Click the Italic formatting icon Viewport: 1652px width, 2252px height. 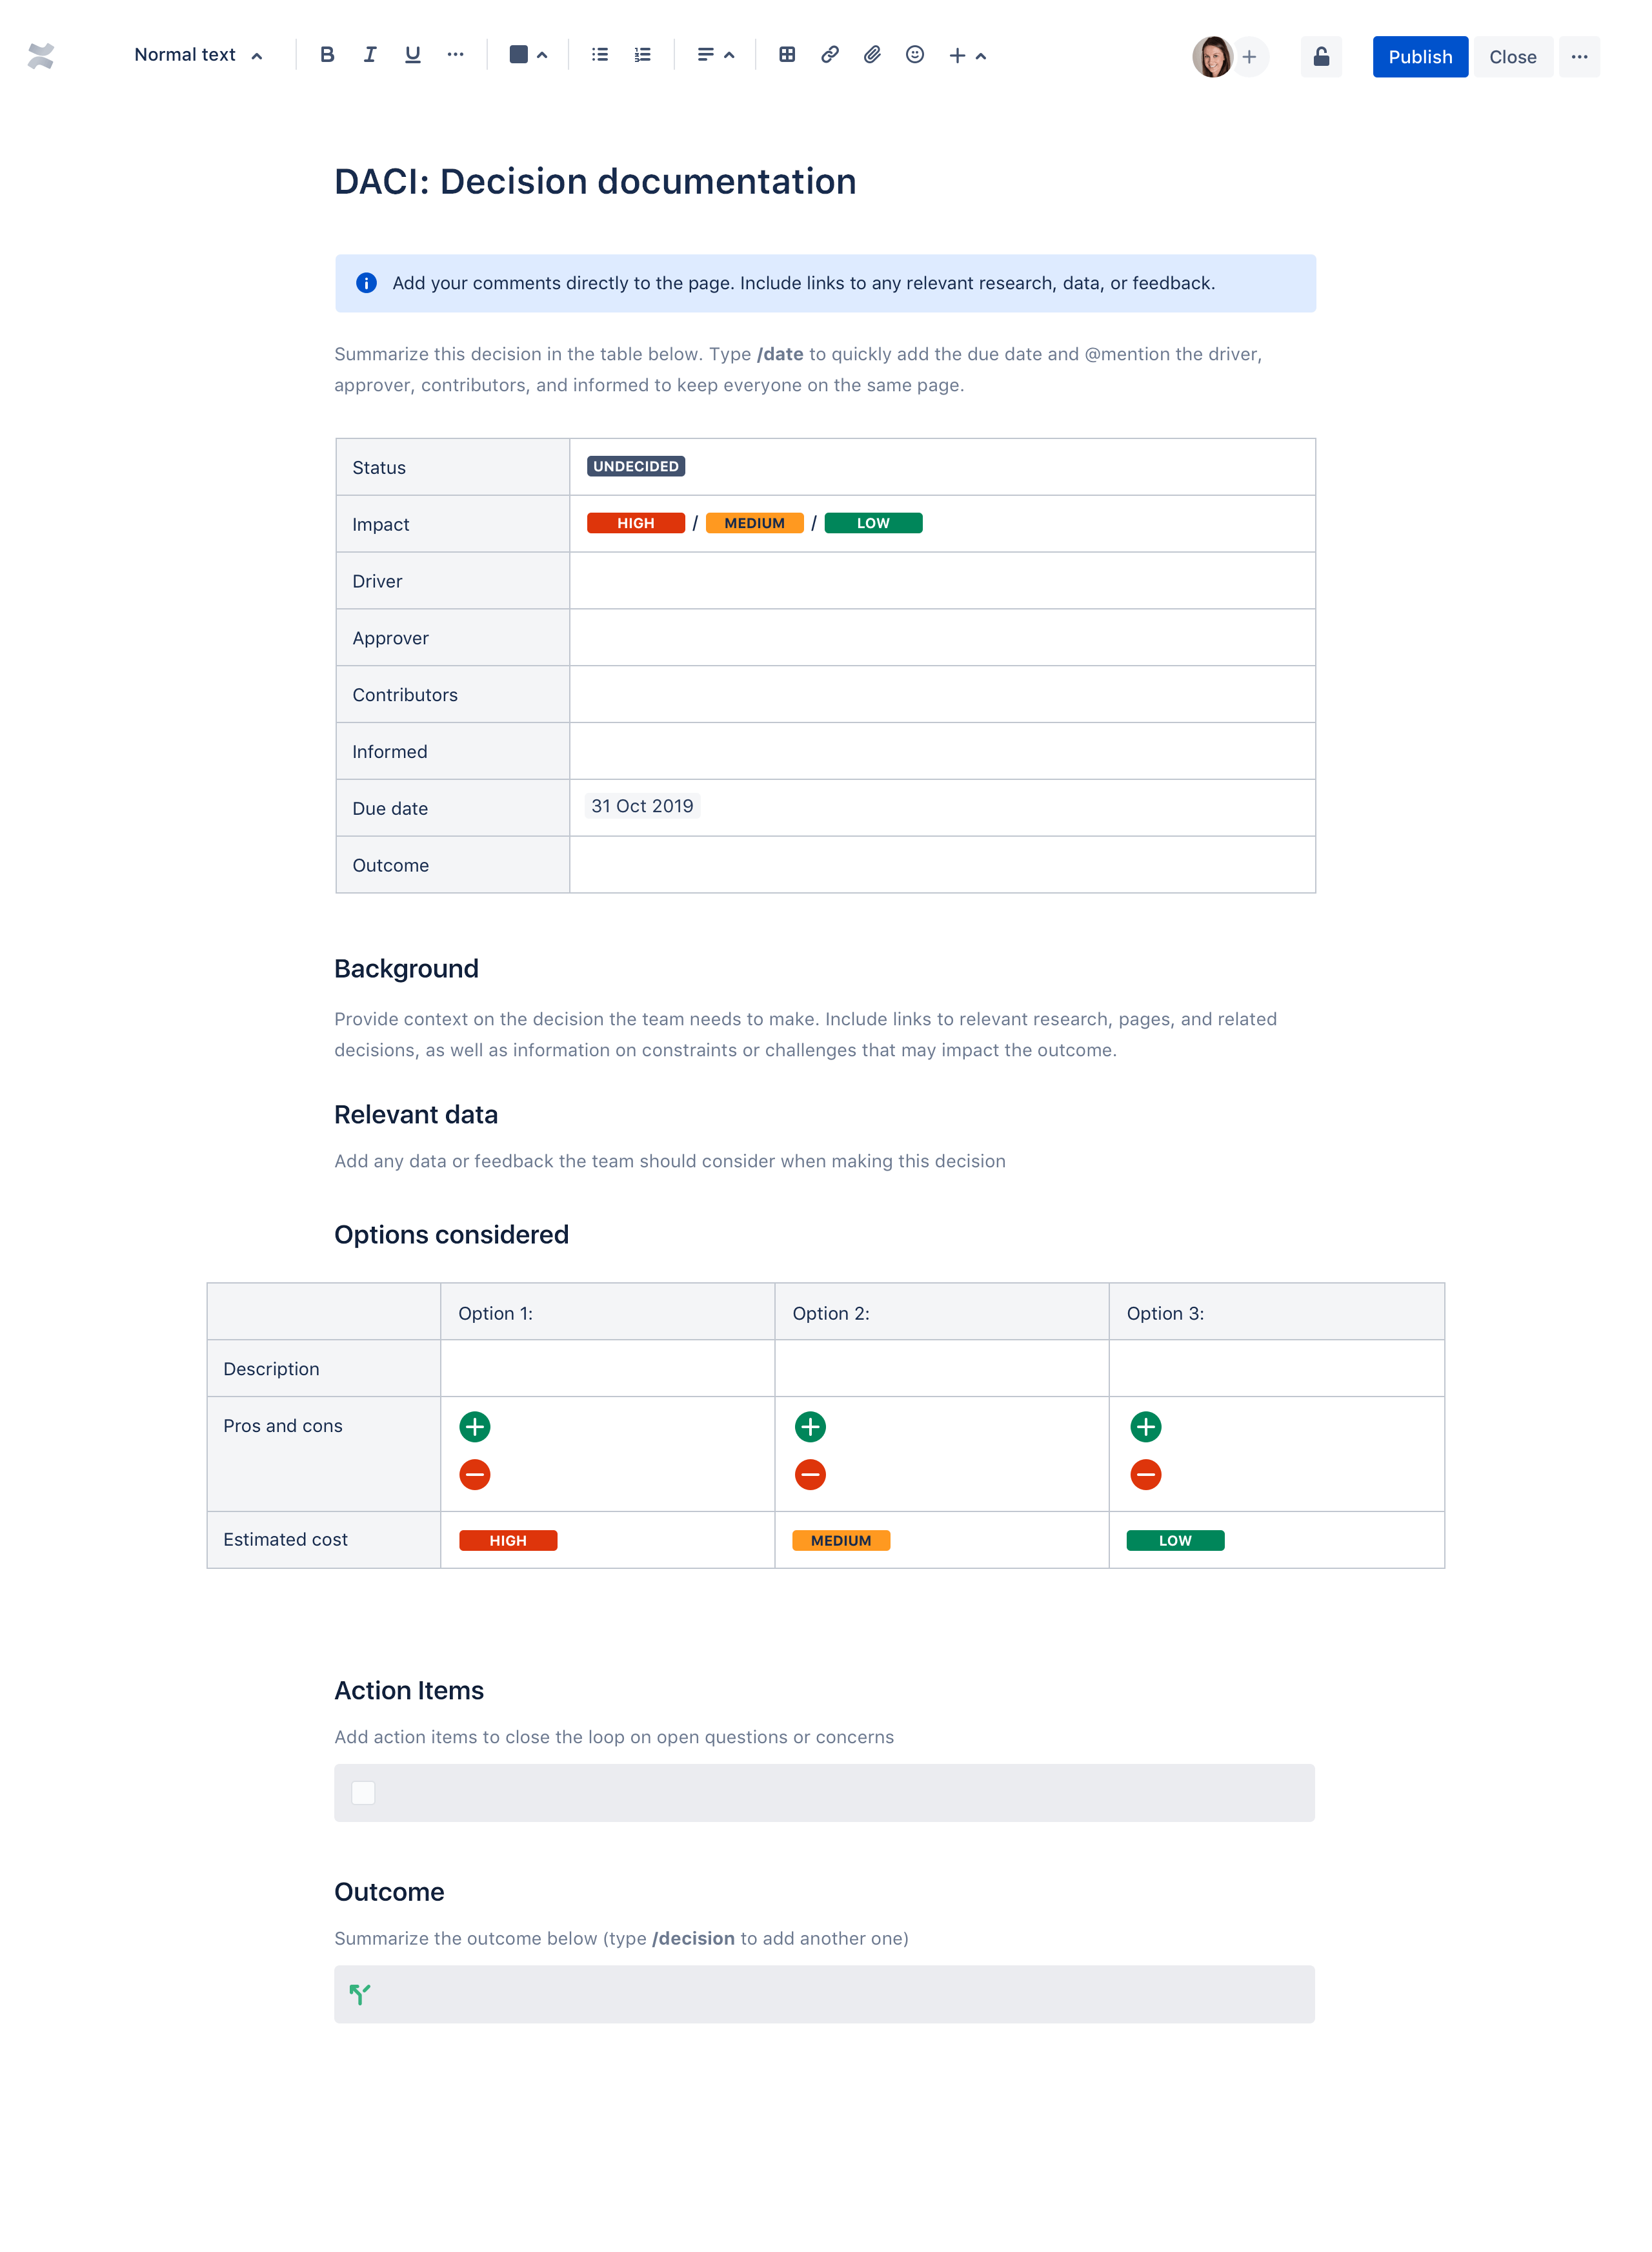tap(369, 54)
